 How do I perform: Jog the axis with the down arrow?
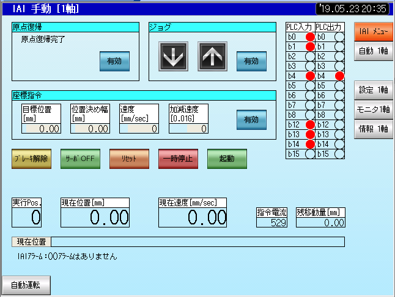(x=173, y=57)
